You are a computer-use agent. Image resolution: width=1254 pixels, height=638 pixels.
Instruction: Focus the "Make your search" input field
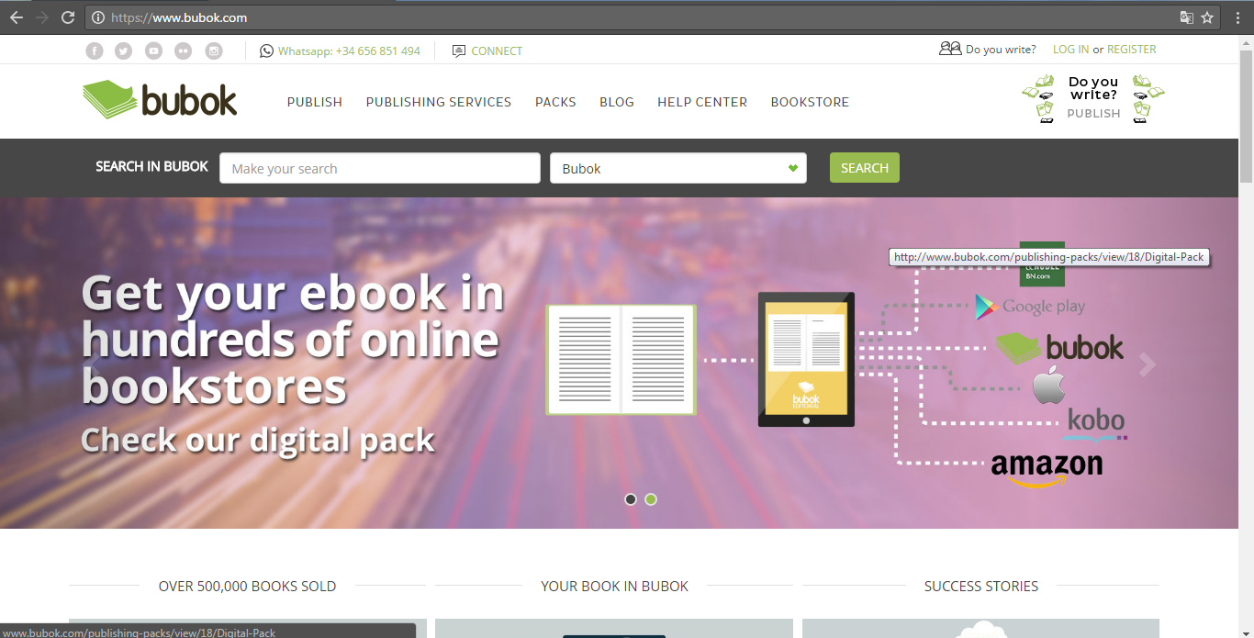[380, 168]
